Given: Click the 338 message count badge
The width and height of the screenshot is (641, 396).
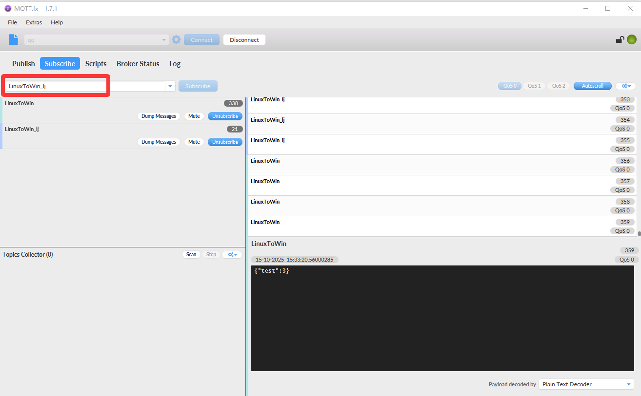Looking at the screenshot, I should point(233,103).
